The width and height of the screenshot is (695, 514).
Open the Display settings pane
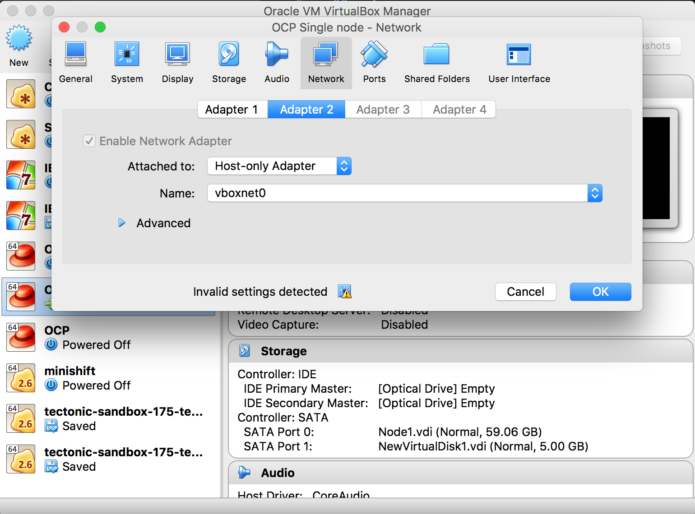177,63
